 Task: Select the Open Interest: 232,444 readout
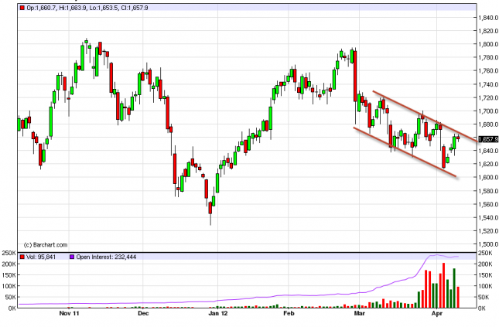coord(106,257)
